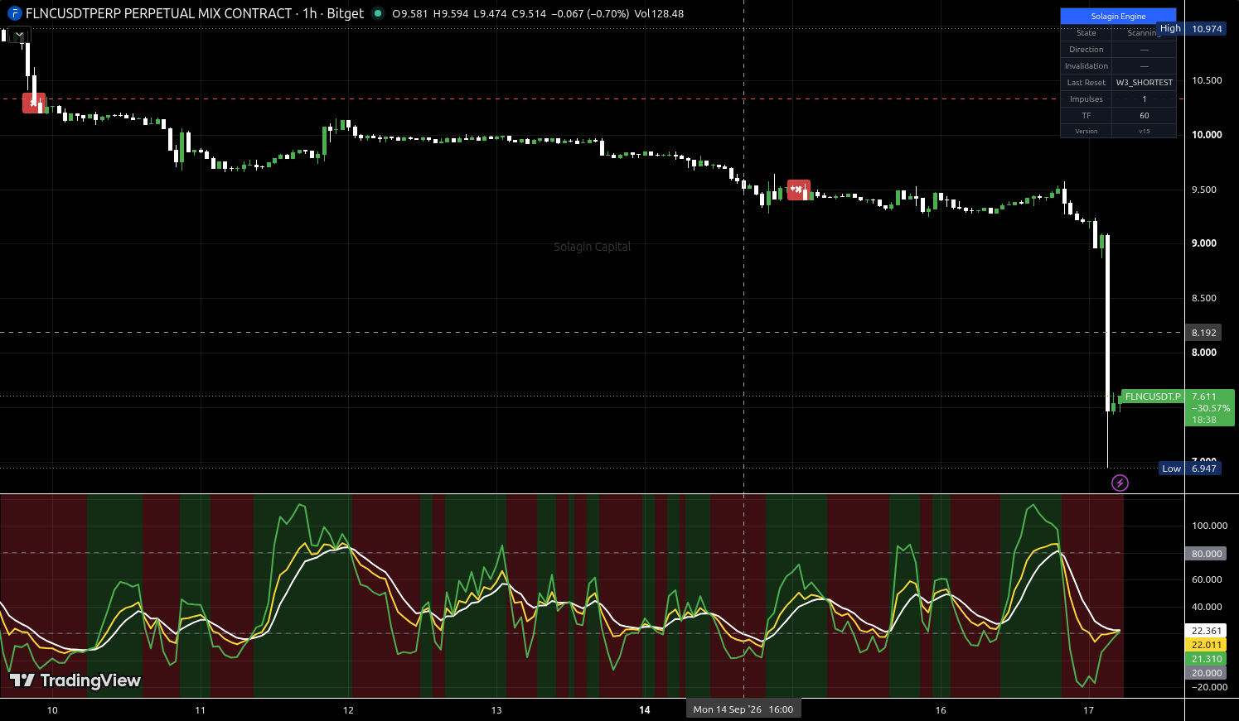Image resolution: width=1239 pixels, height=721 pixels.
Task: Click date 12 on the time axis
Action: 348,710
